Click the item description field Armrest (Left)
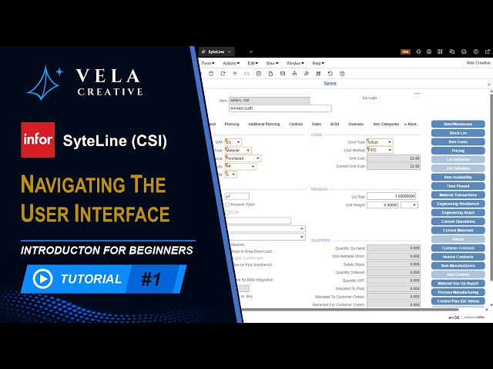The image size is (493, 369). tap(280, 108)
